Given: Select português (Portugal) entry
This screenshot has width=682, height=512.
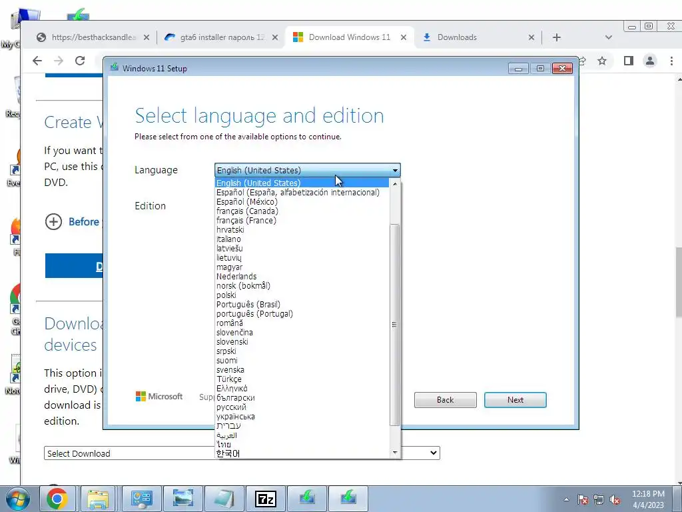Looking at the screenshot, I should [x=302, y=314].
